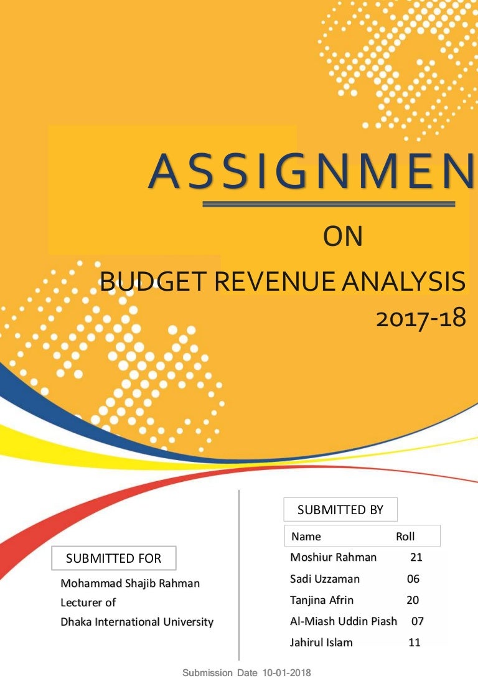478x691 pixels.
Task: Click the 2017-18 year text
Action: [x=421, y=318]
